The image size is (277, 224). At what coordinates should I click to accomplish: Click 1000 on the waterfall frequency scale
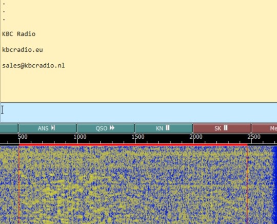[x=80, y=137]
